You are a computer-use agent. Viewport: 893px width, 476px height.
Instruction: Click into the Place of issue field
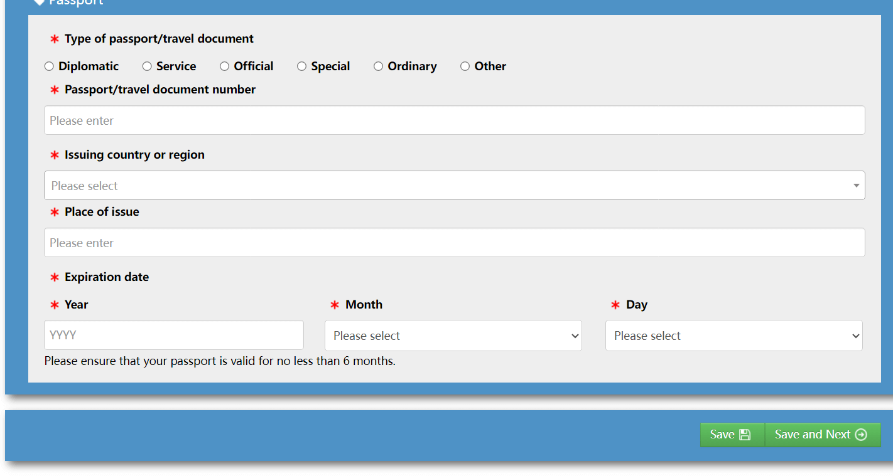[x=454, y=243]
